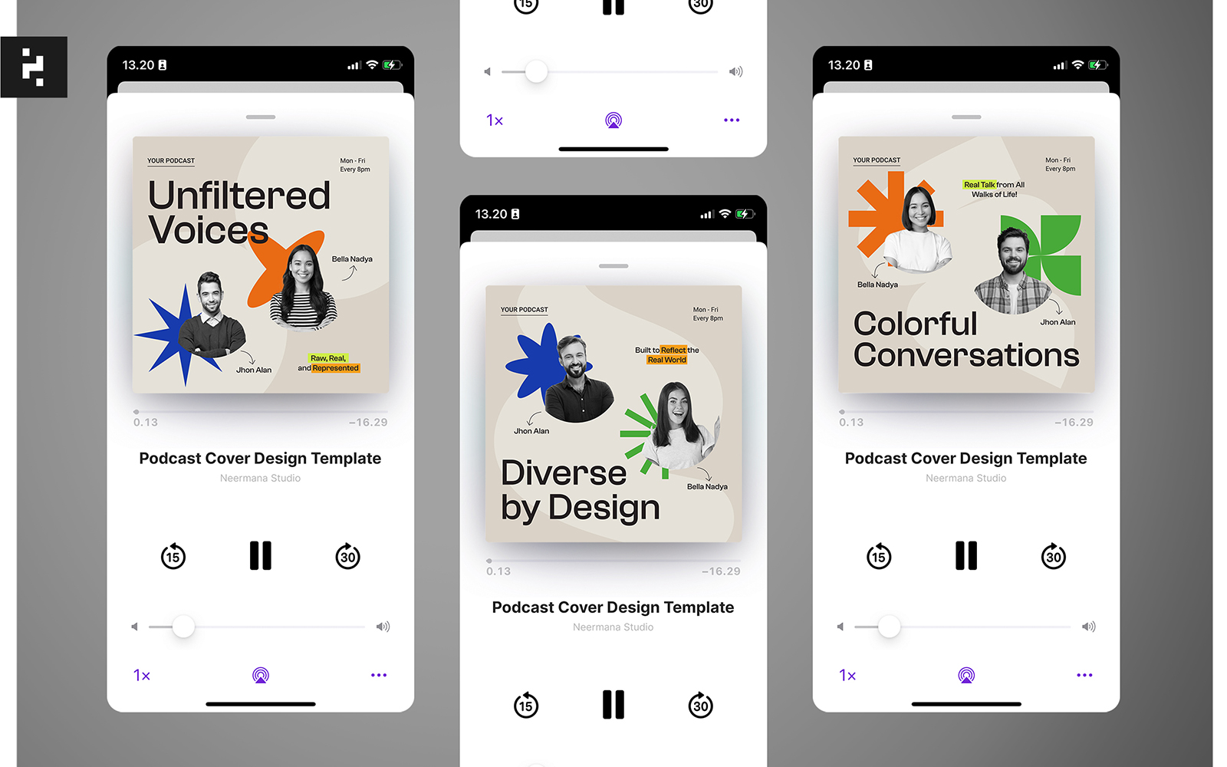Rewind 15 seconds in the Diverse by Design player

(x=526, y=705)
